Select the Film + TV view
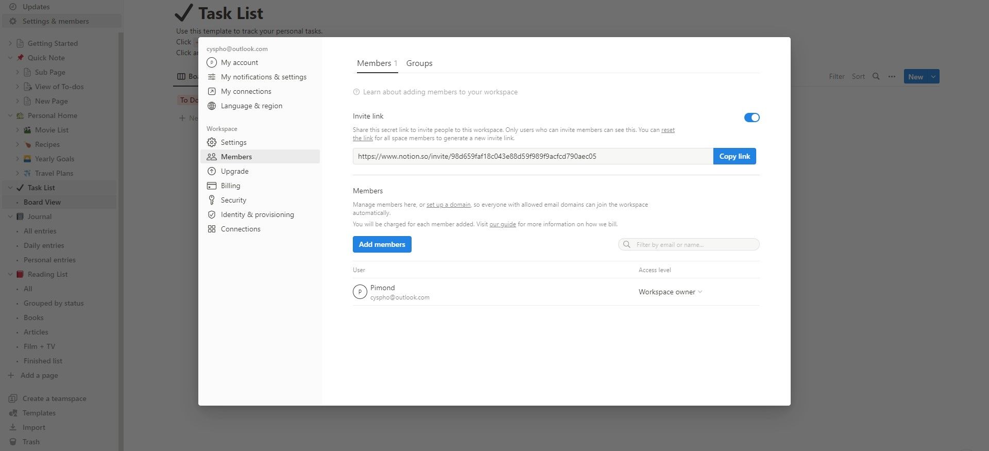This screenshot has height=451, width=989. coord(39,346)
